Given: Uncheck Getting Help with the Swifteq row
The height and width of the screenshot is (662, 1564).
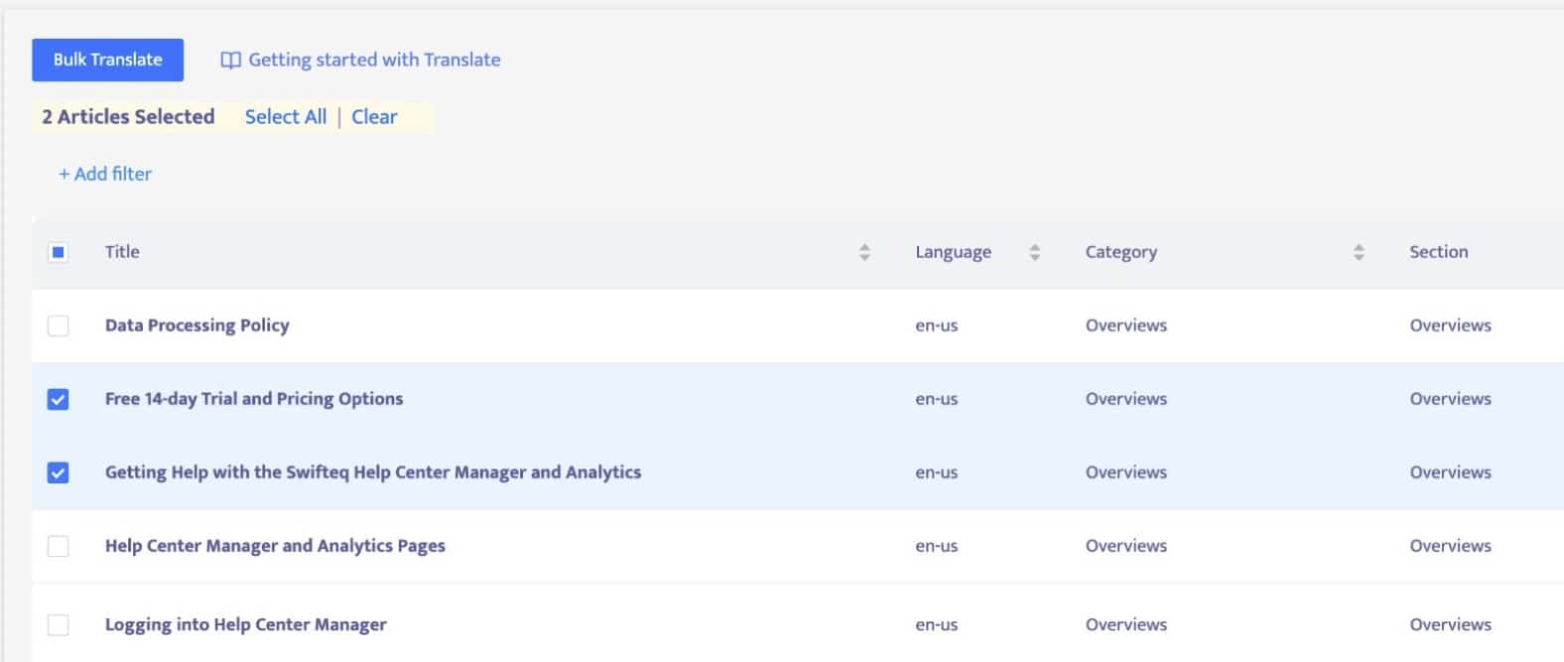Looking at the screenshot, I should [59, 472].
